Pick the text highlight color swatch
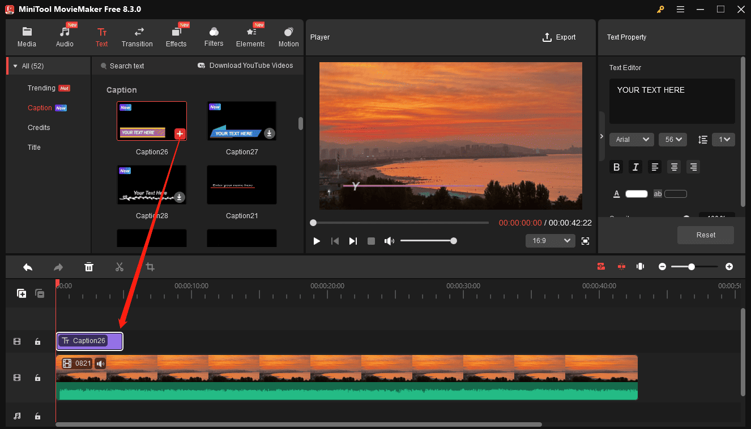Image resolution: width=751 pixels, height=429 pixels. (676, 194)
